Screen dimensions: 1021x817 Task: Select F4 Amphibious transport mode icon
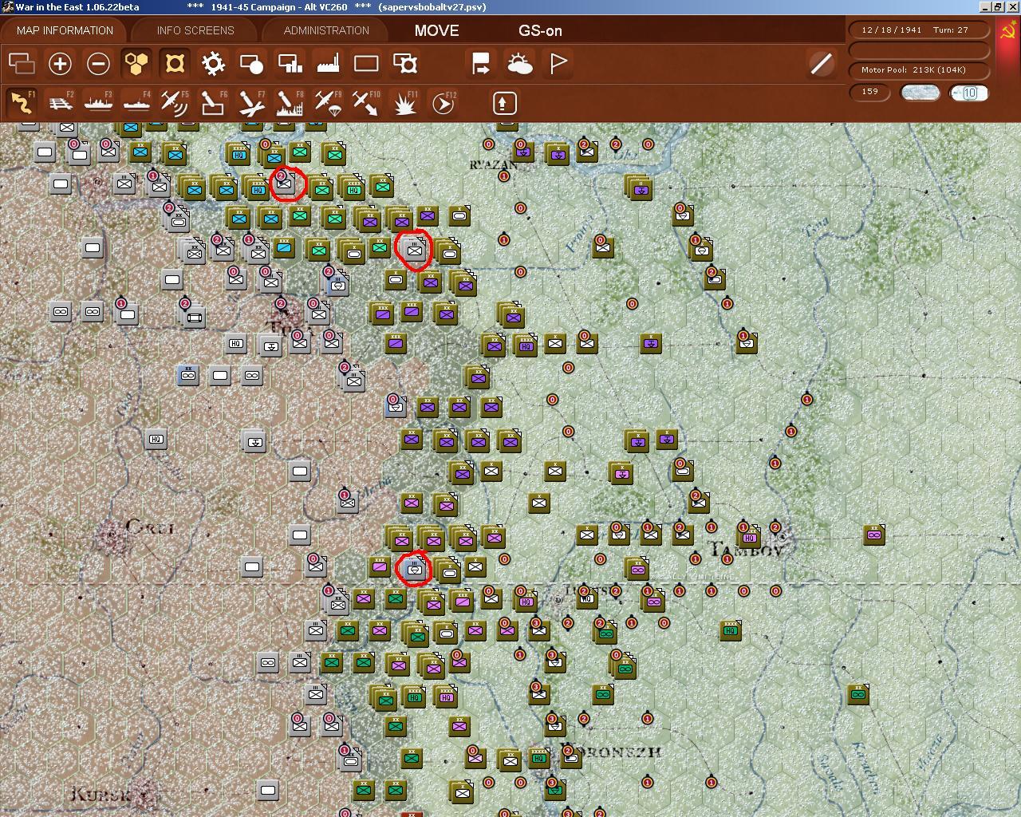click(x=136, y=103)
